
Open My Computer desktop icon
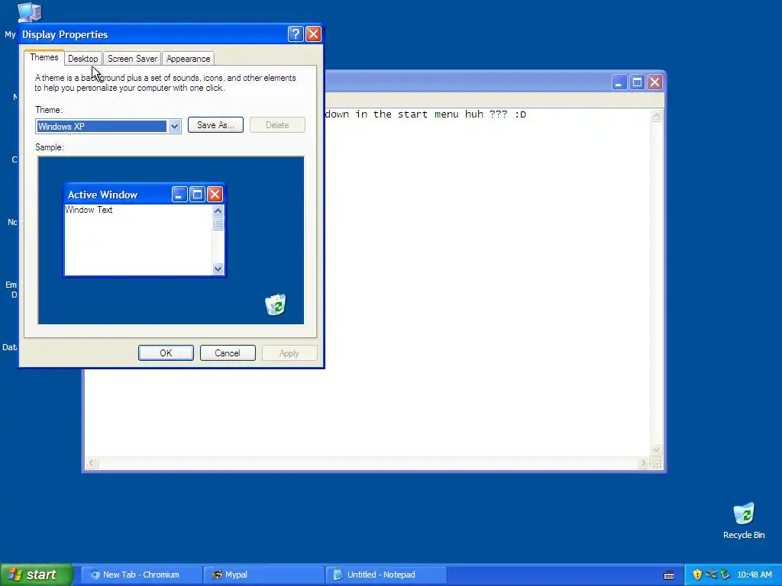[x=29, y=12]
